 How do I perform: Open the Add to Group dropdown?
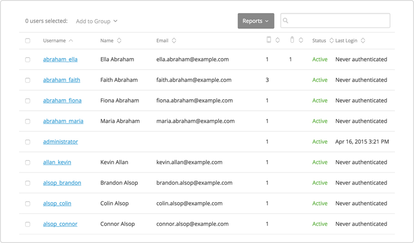click(x=96, y=21)
